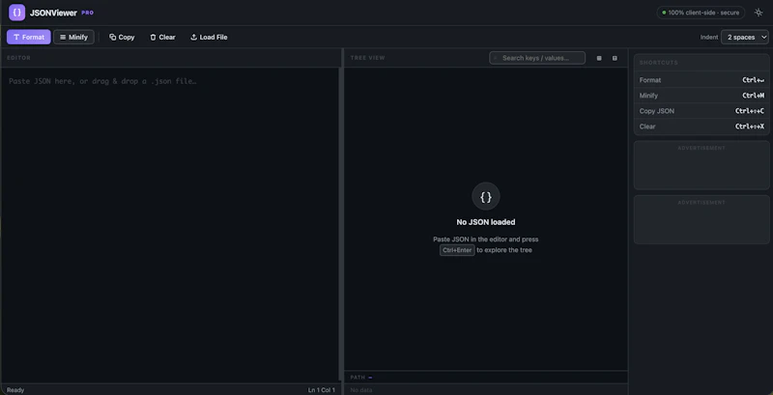
Task: Click the SHORTCUTS panel heading
Action: [x=659, y=63]
